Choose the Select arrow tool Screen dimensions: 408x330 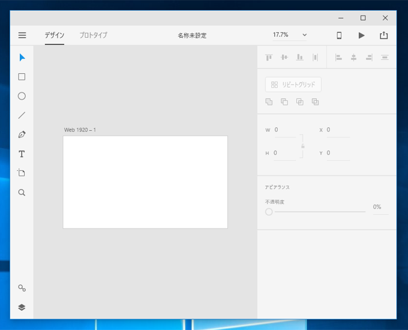22,58
